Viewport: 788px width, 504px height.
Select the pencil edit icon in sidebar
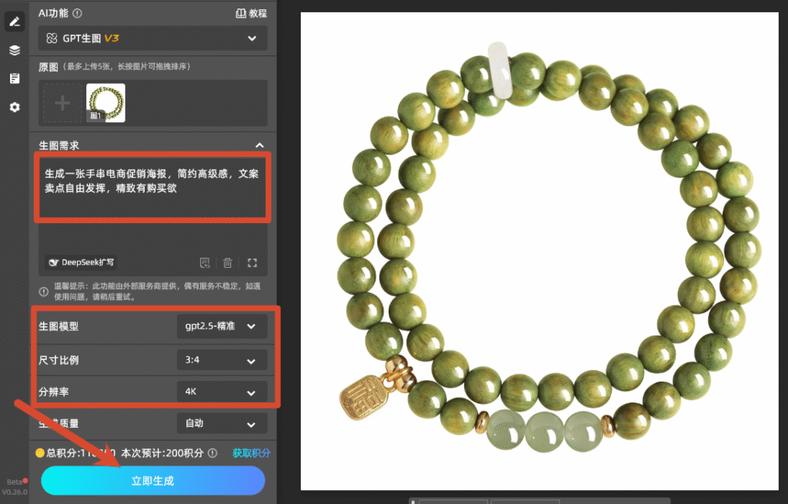tap(15, 22)
